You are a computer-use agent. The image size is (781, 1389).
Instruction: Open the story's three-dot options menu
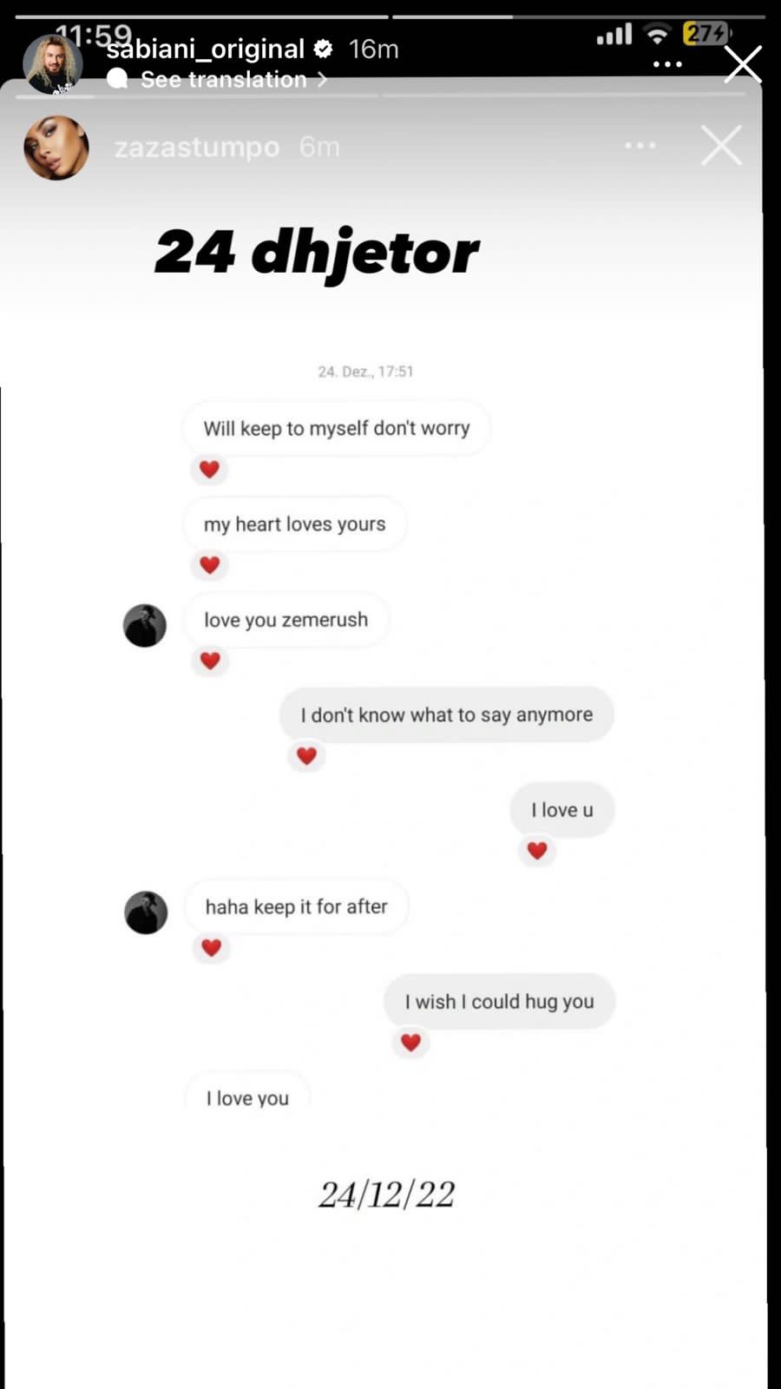coord(666,64)
